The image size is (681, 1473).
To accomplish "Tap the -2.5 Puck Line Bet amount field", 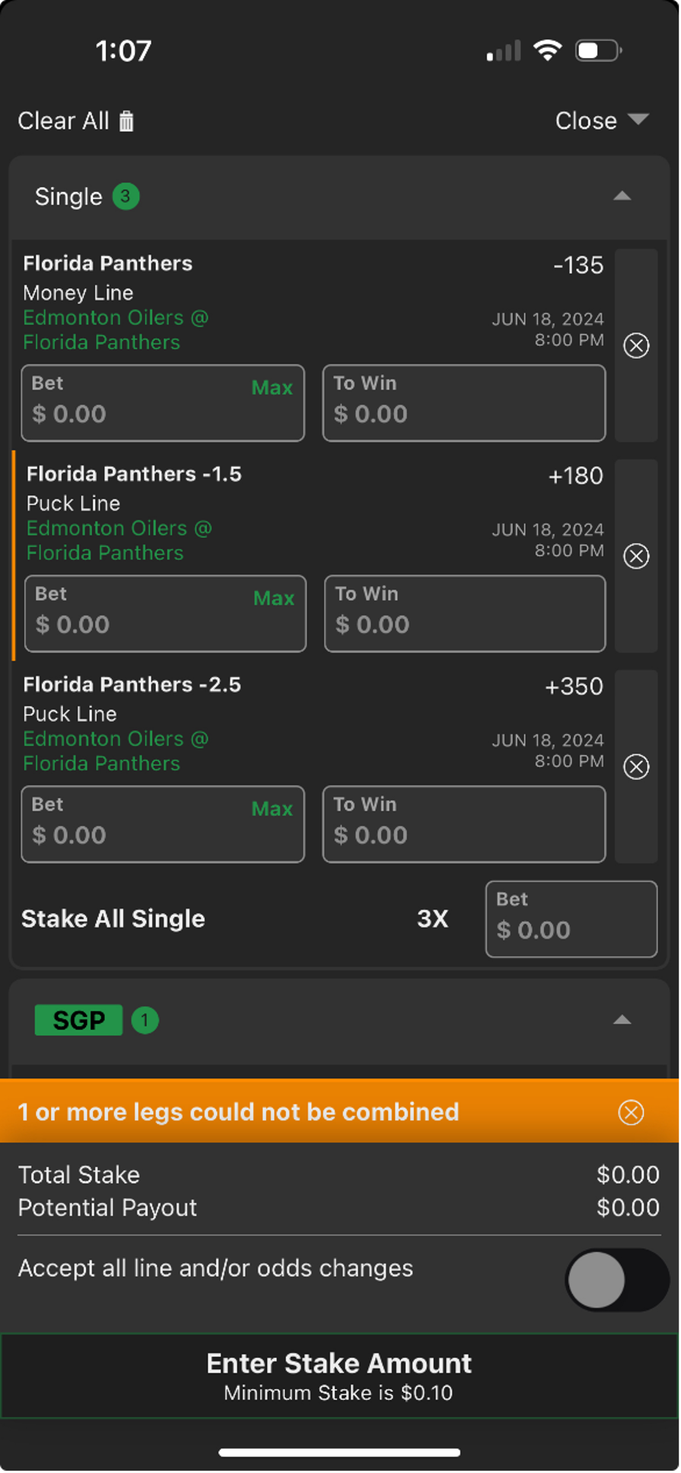I will pos(163,825).
